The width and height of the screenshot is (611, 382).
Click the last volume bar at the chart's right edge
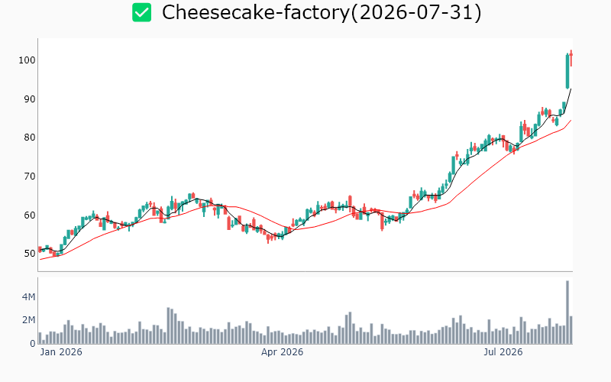[x=571, y=330]
